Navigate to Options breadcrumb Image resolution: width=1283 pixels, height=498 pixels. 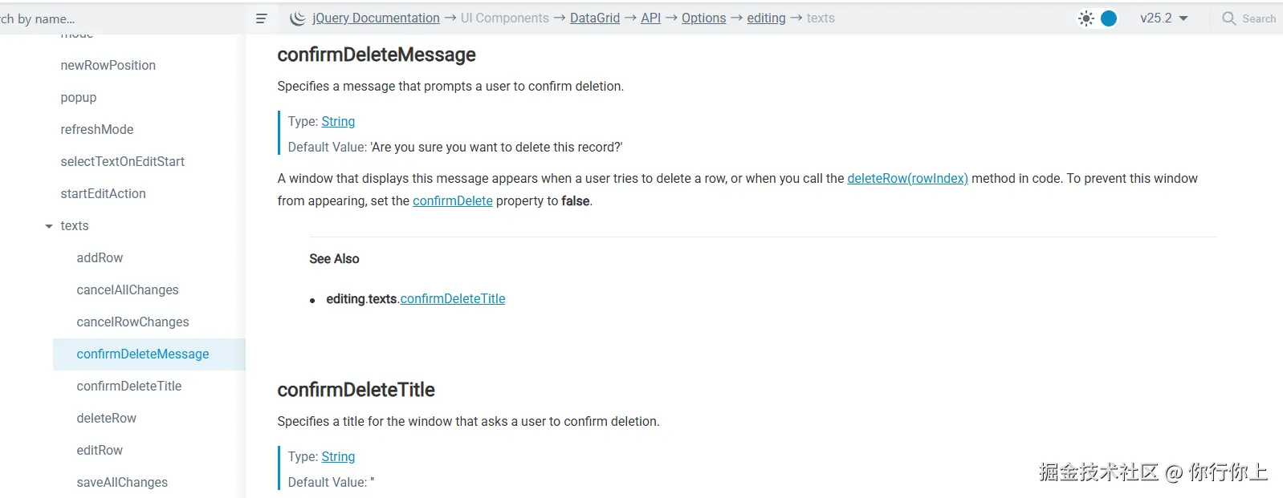703,18
